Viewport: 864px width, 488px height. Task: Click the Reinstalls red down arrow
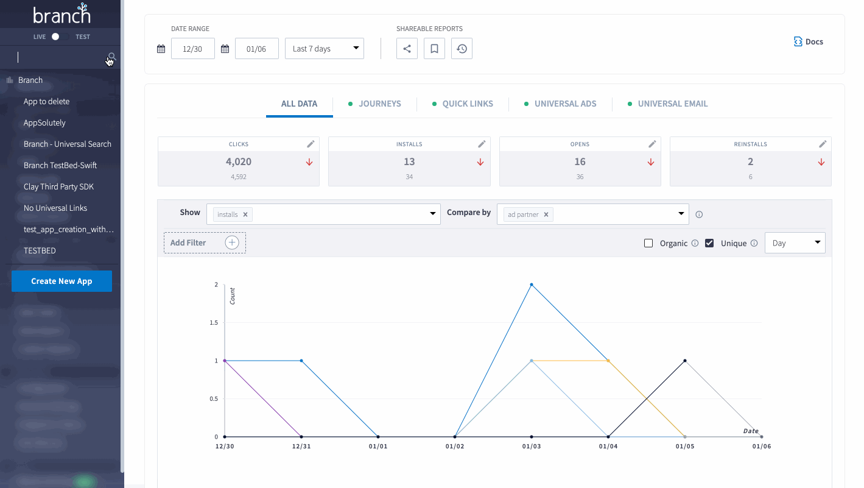(x=821, y=162)
